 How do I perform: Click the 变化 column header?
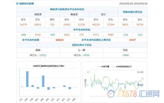point(125,50)
